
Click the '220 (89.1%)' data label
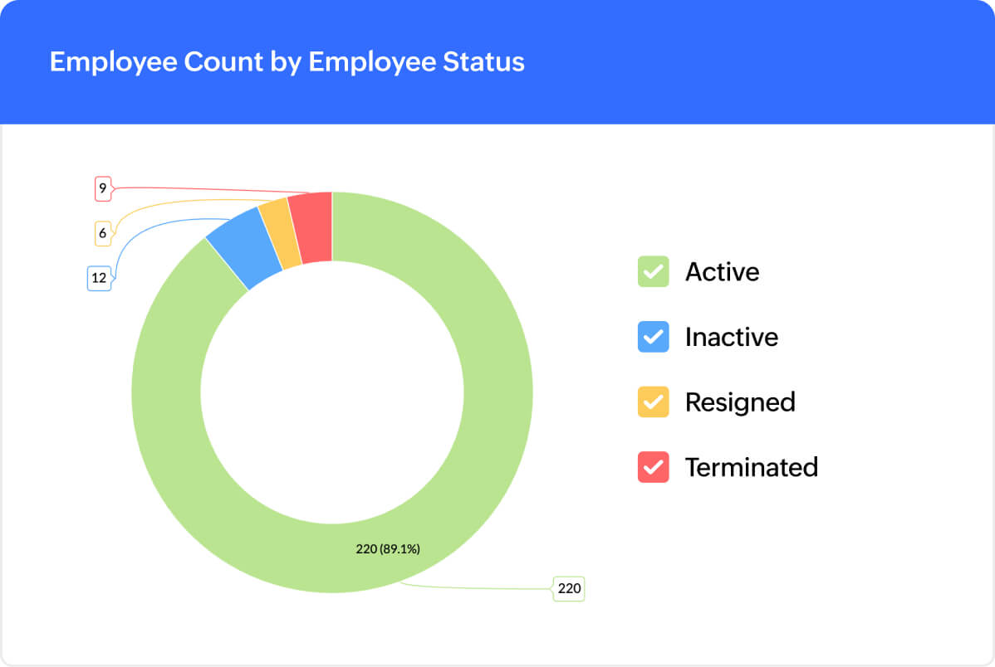pyautogui.click(x=388, y=548)
